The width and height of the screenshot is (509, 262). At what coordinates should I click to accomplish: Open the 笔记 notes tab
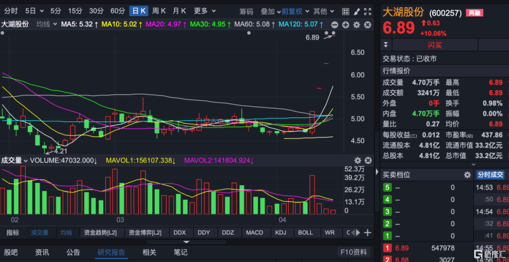pyautogui.click(x=181, y=252)
